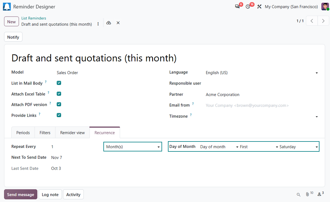330x202 pixels.
Task: Save the record with the cloud icon
Action: pyautogui.click(x=109, y=23)
